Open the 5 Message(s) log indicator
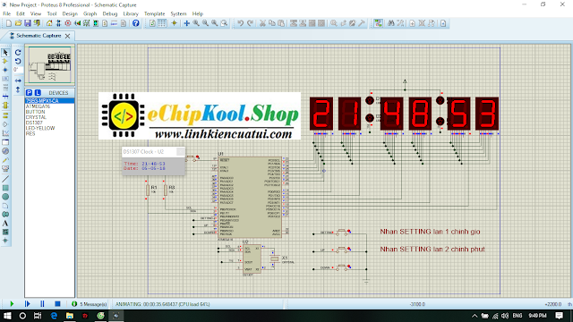Screen dimensions: 573x322 coord(90,304)
